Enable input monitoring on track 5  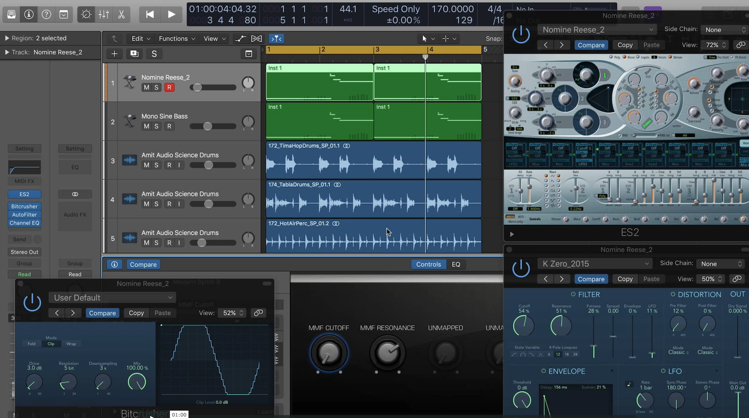click(179, 242)
